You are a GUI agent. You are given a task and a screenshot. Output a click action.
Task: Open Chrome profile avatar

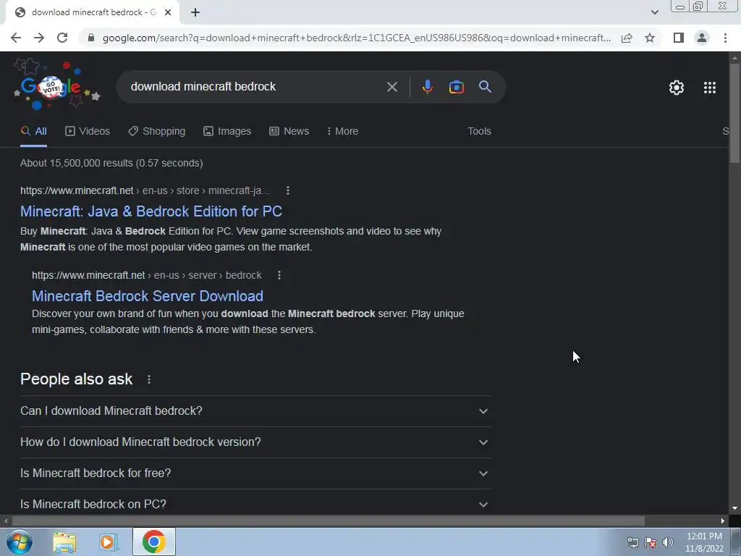click(702, 38)
